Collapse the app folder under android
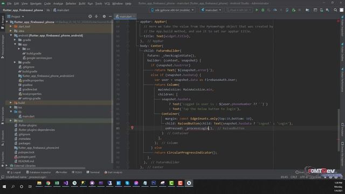This screenshot has width=345, height=194. click(15, 44)
